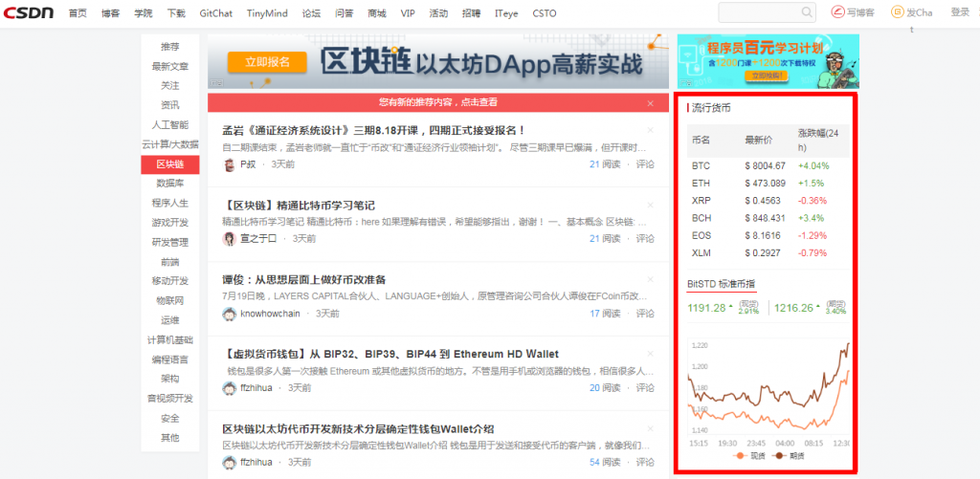Image resolution: width=980 pixels, height=479 pixels.
Task: Select 人工智能 category in sidebar
Action: coord(170,125)
